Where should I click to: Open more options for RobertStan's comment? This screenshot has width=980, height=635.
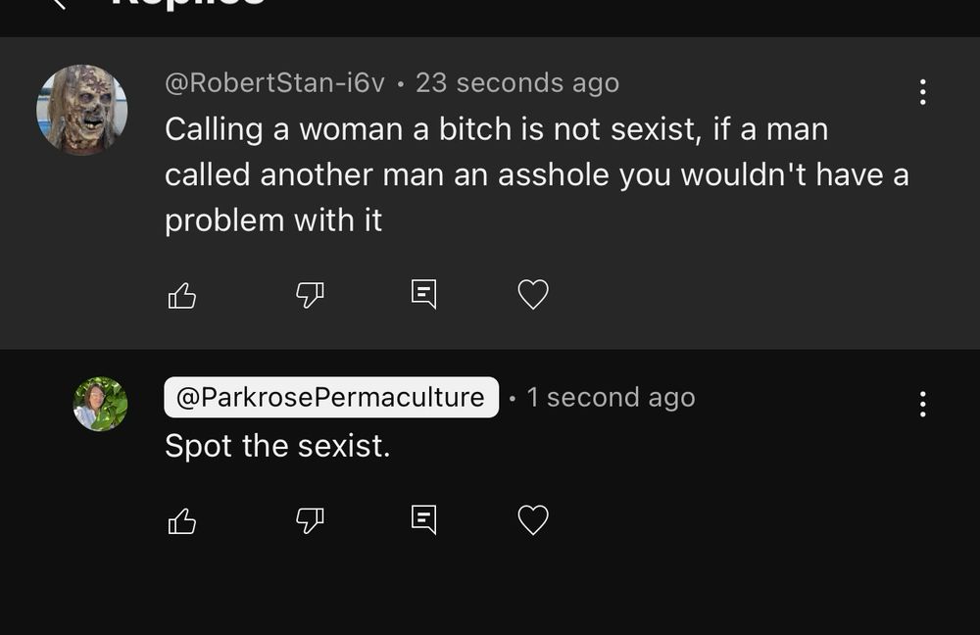point(922,92)
